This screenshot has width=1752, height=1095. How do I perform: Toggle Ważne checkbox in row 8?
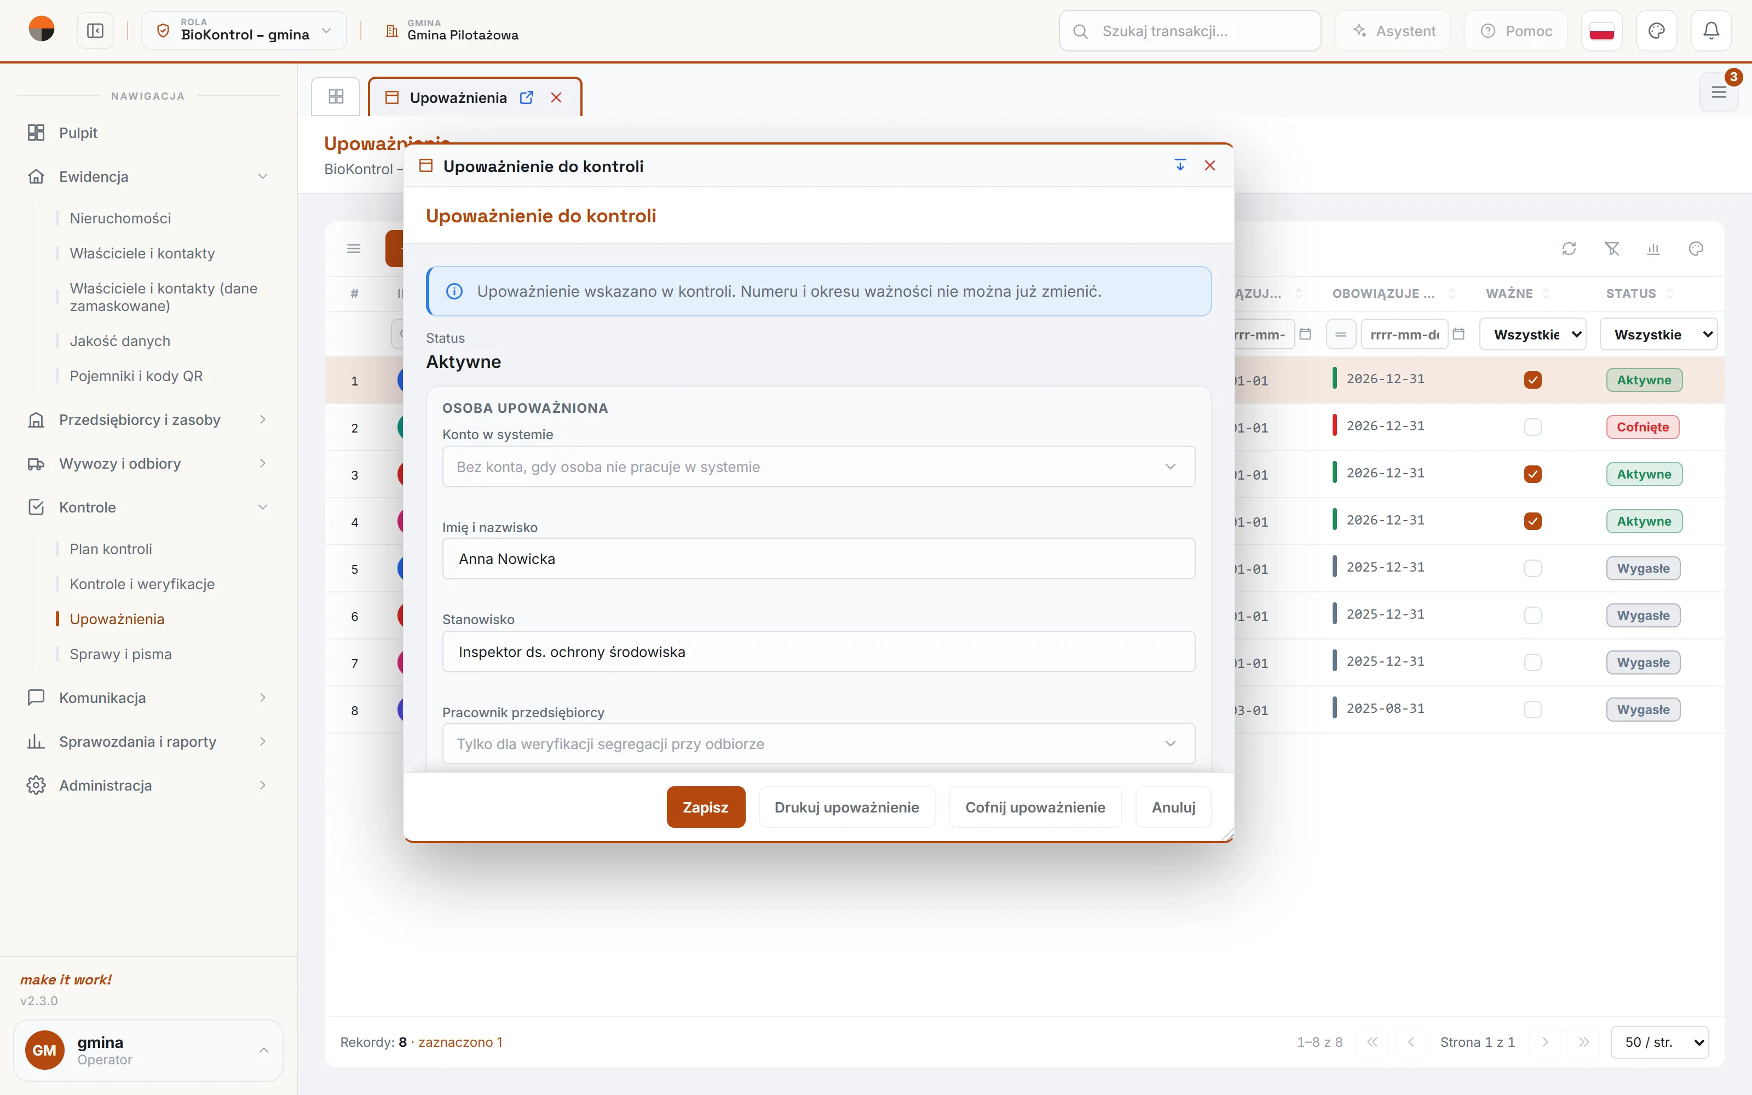pyautogui.click(x=1532, y=709)
